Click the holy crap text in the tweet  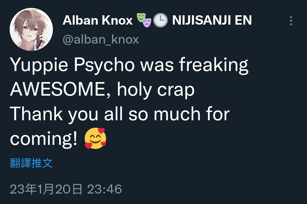pos(156,90)
